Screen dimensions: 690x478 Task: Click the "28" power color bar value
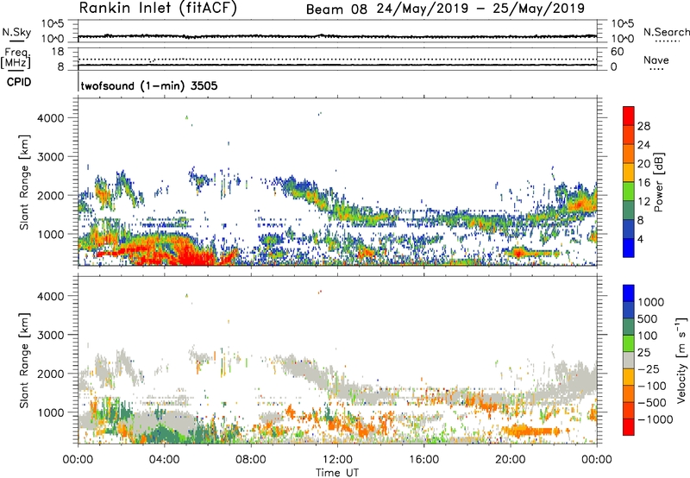pyautogui.click(x=643, y=126)
